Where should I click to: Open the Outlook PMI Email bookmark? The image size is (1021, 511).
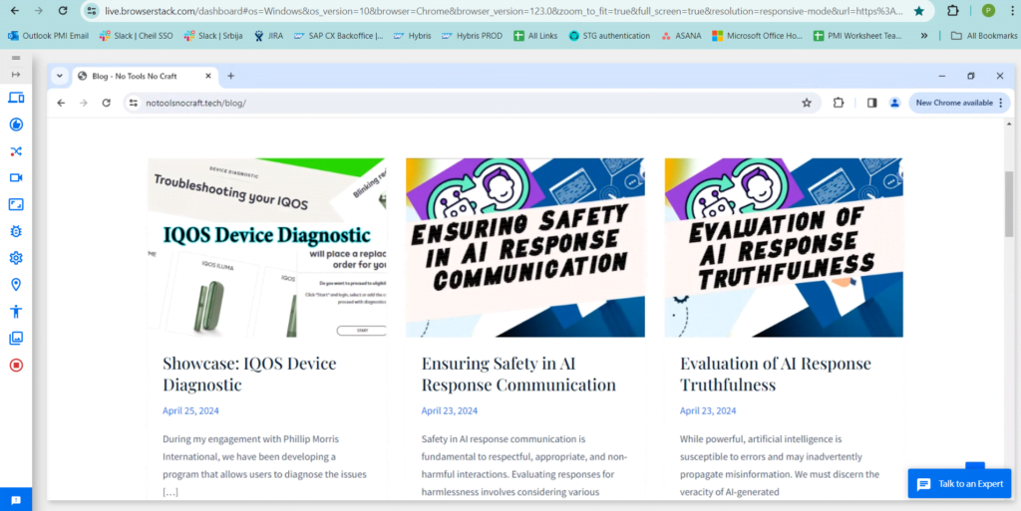click(48, 36)
